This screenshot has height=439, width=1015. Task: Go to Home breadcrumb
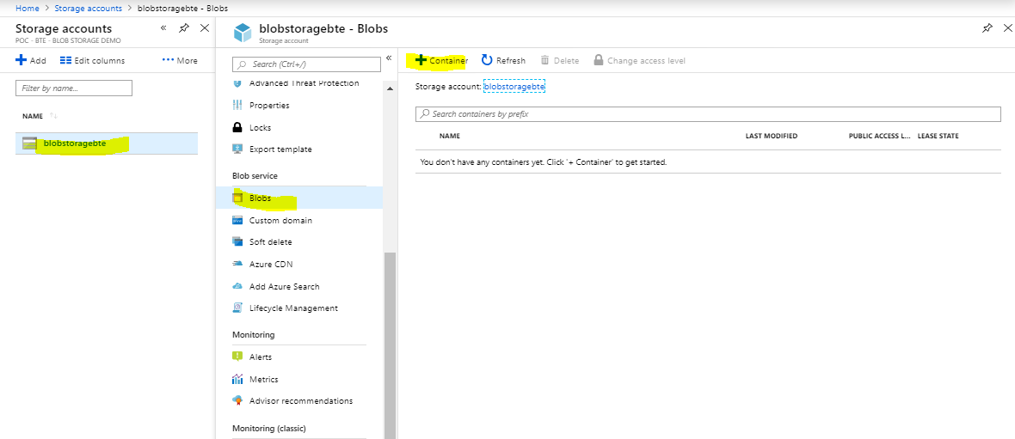pos(26,9)
